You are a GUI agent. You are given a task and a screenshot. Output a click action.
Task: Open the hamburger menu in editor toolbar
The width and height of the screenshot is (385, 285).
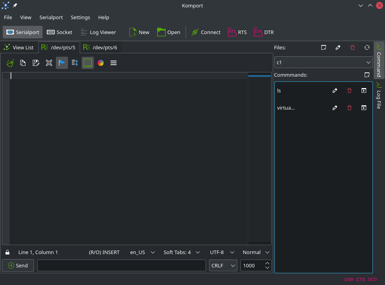click(113, 63)
